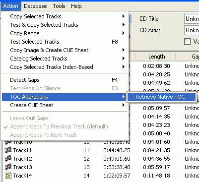Select the Track14 row name
199x182 pixels.
(x=22, y=176)
